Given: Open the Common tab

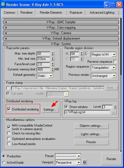Looking at the screenshot, I should 10,13.
